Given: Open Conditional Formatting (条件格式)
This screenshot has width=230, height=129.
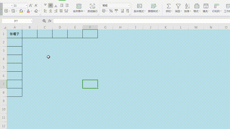Looking at the screenshot, I should [139, 8].
